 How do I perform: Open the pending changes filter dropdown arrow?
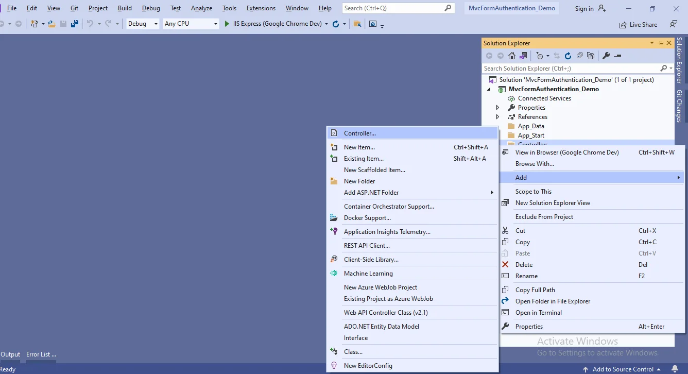[x=548, y=56]
